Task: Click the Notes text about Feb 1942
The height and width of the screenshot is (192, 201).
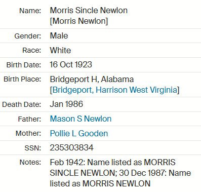Action: pos(120,173)
